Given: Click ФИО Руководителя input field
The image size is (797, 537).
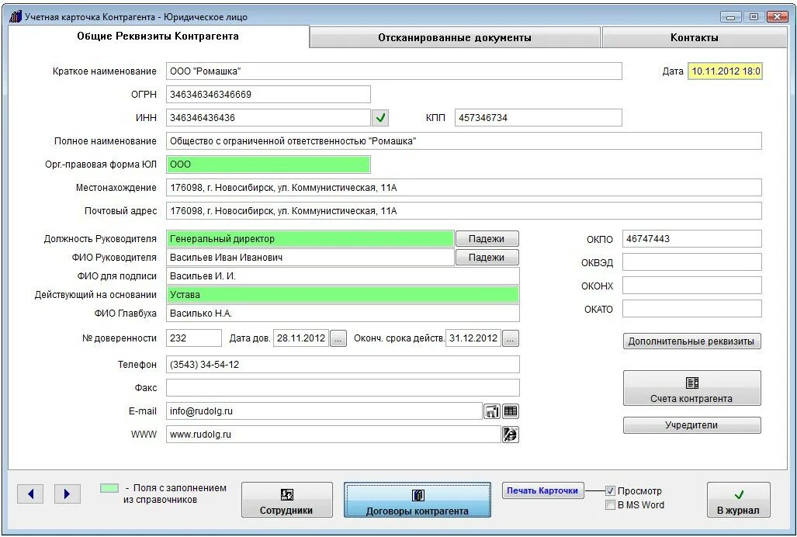Looking at the screenshot, I should pos(310,258).
